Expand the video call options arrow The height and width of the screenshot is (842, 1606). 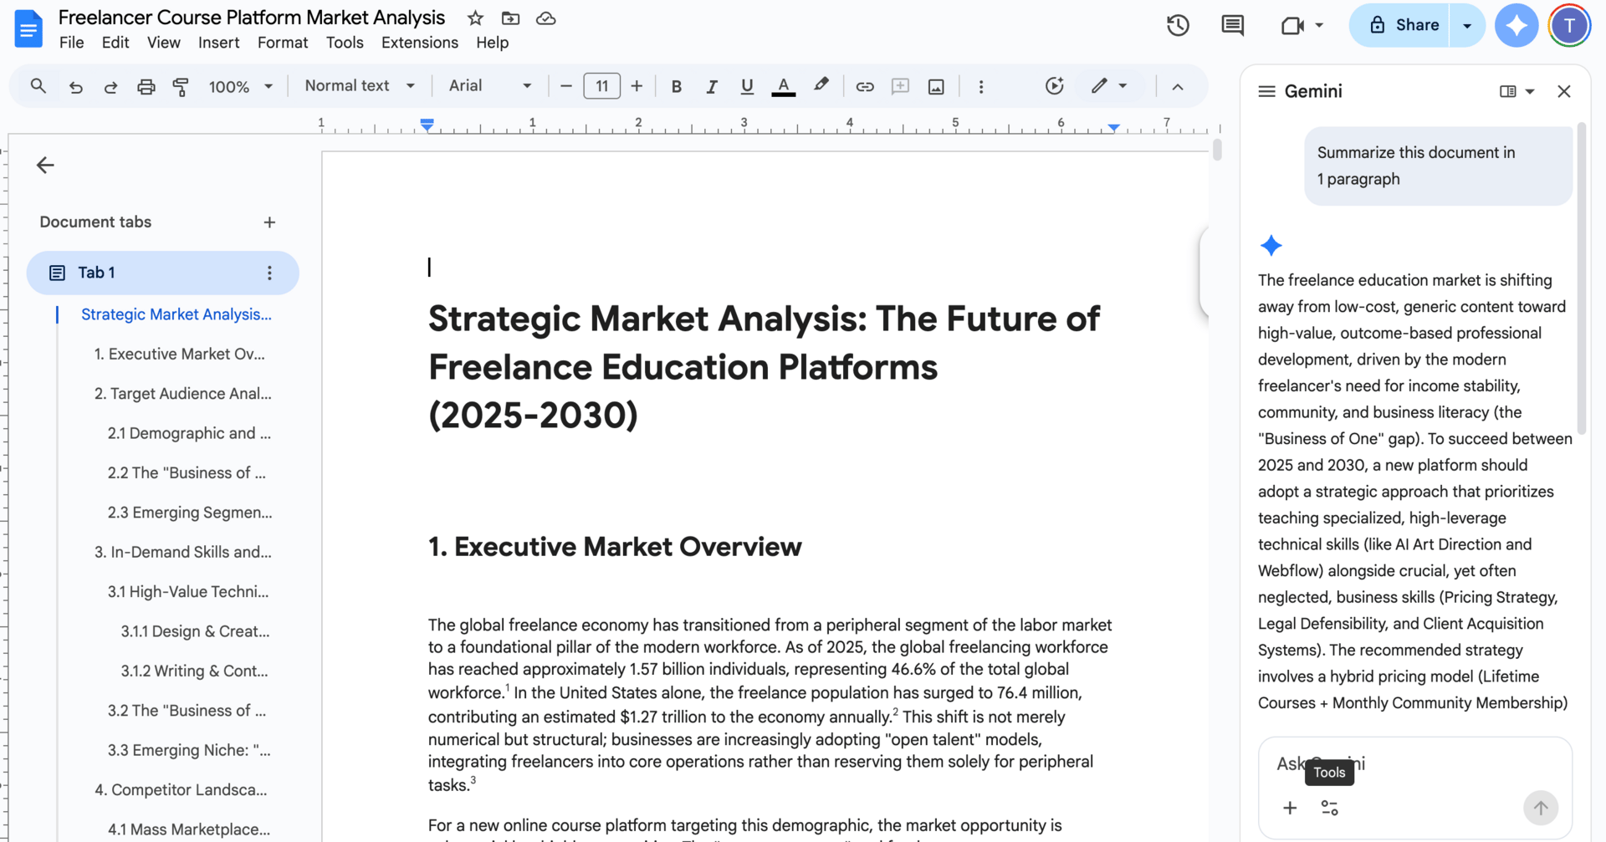1319,25
